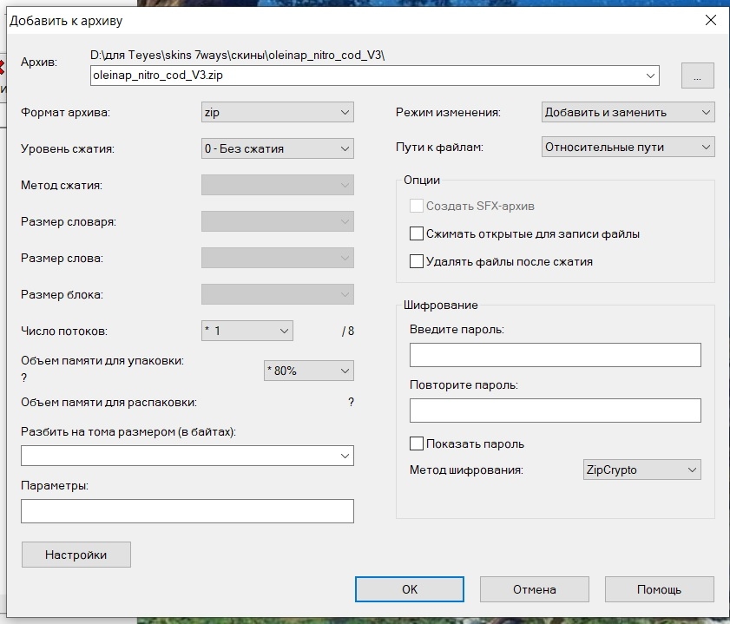Image resolution: width=730 pixels, height=624 pixels.
Task: Click the Отмена button
Action: click(x=534, y=589)
